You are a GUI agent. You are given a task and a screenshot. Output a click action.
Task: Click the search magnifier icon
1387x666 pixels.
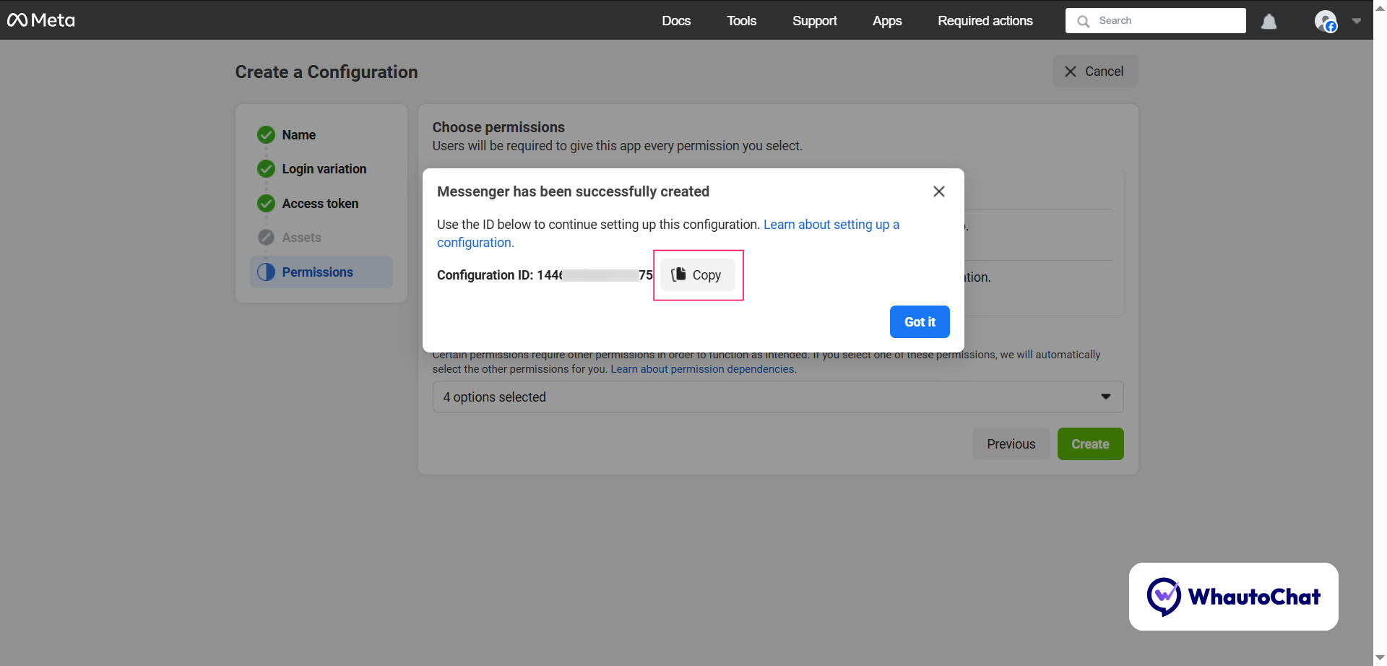tap(1083, 20)
